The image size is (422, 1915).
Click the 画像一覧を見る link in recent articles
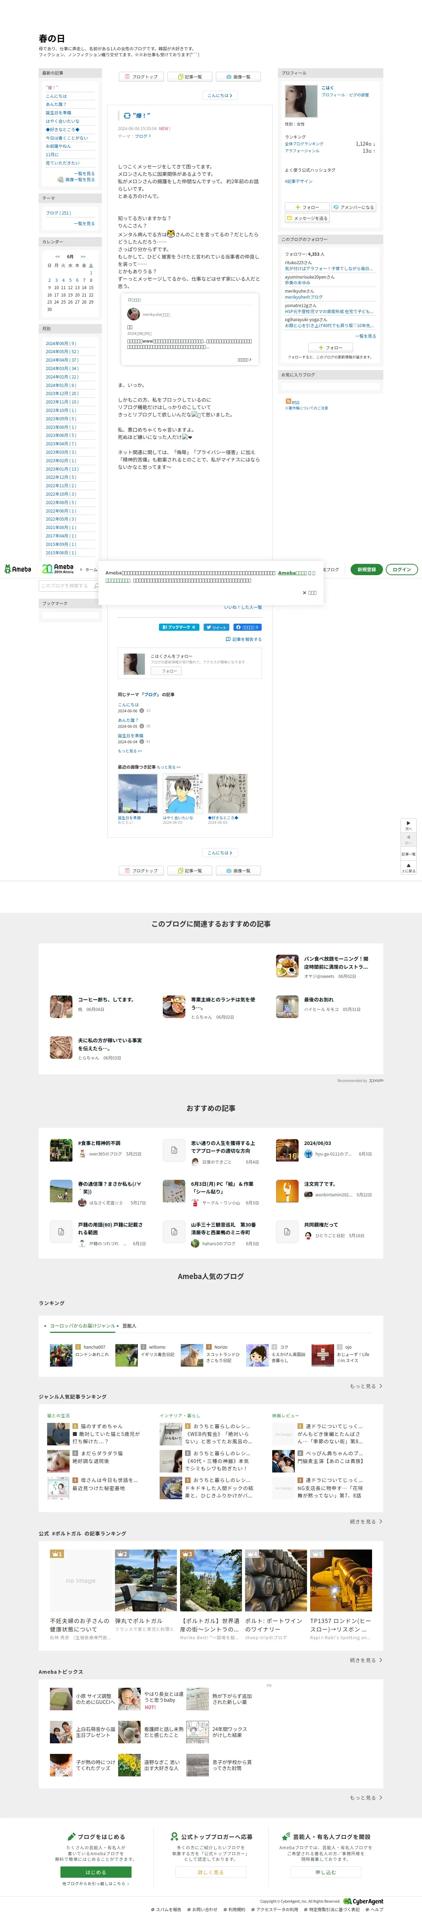pyautogui.click(x=79, y=180)
